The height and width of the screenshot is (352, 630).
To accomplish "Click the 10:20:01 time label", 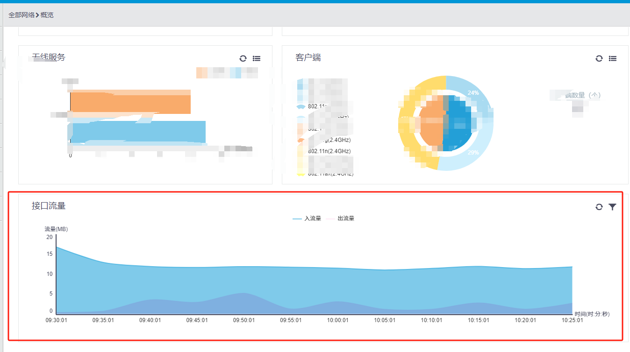I will [526, 321].
